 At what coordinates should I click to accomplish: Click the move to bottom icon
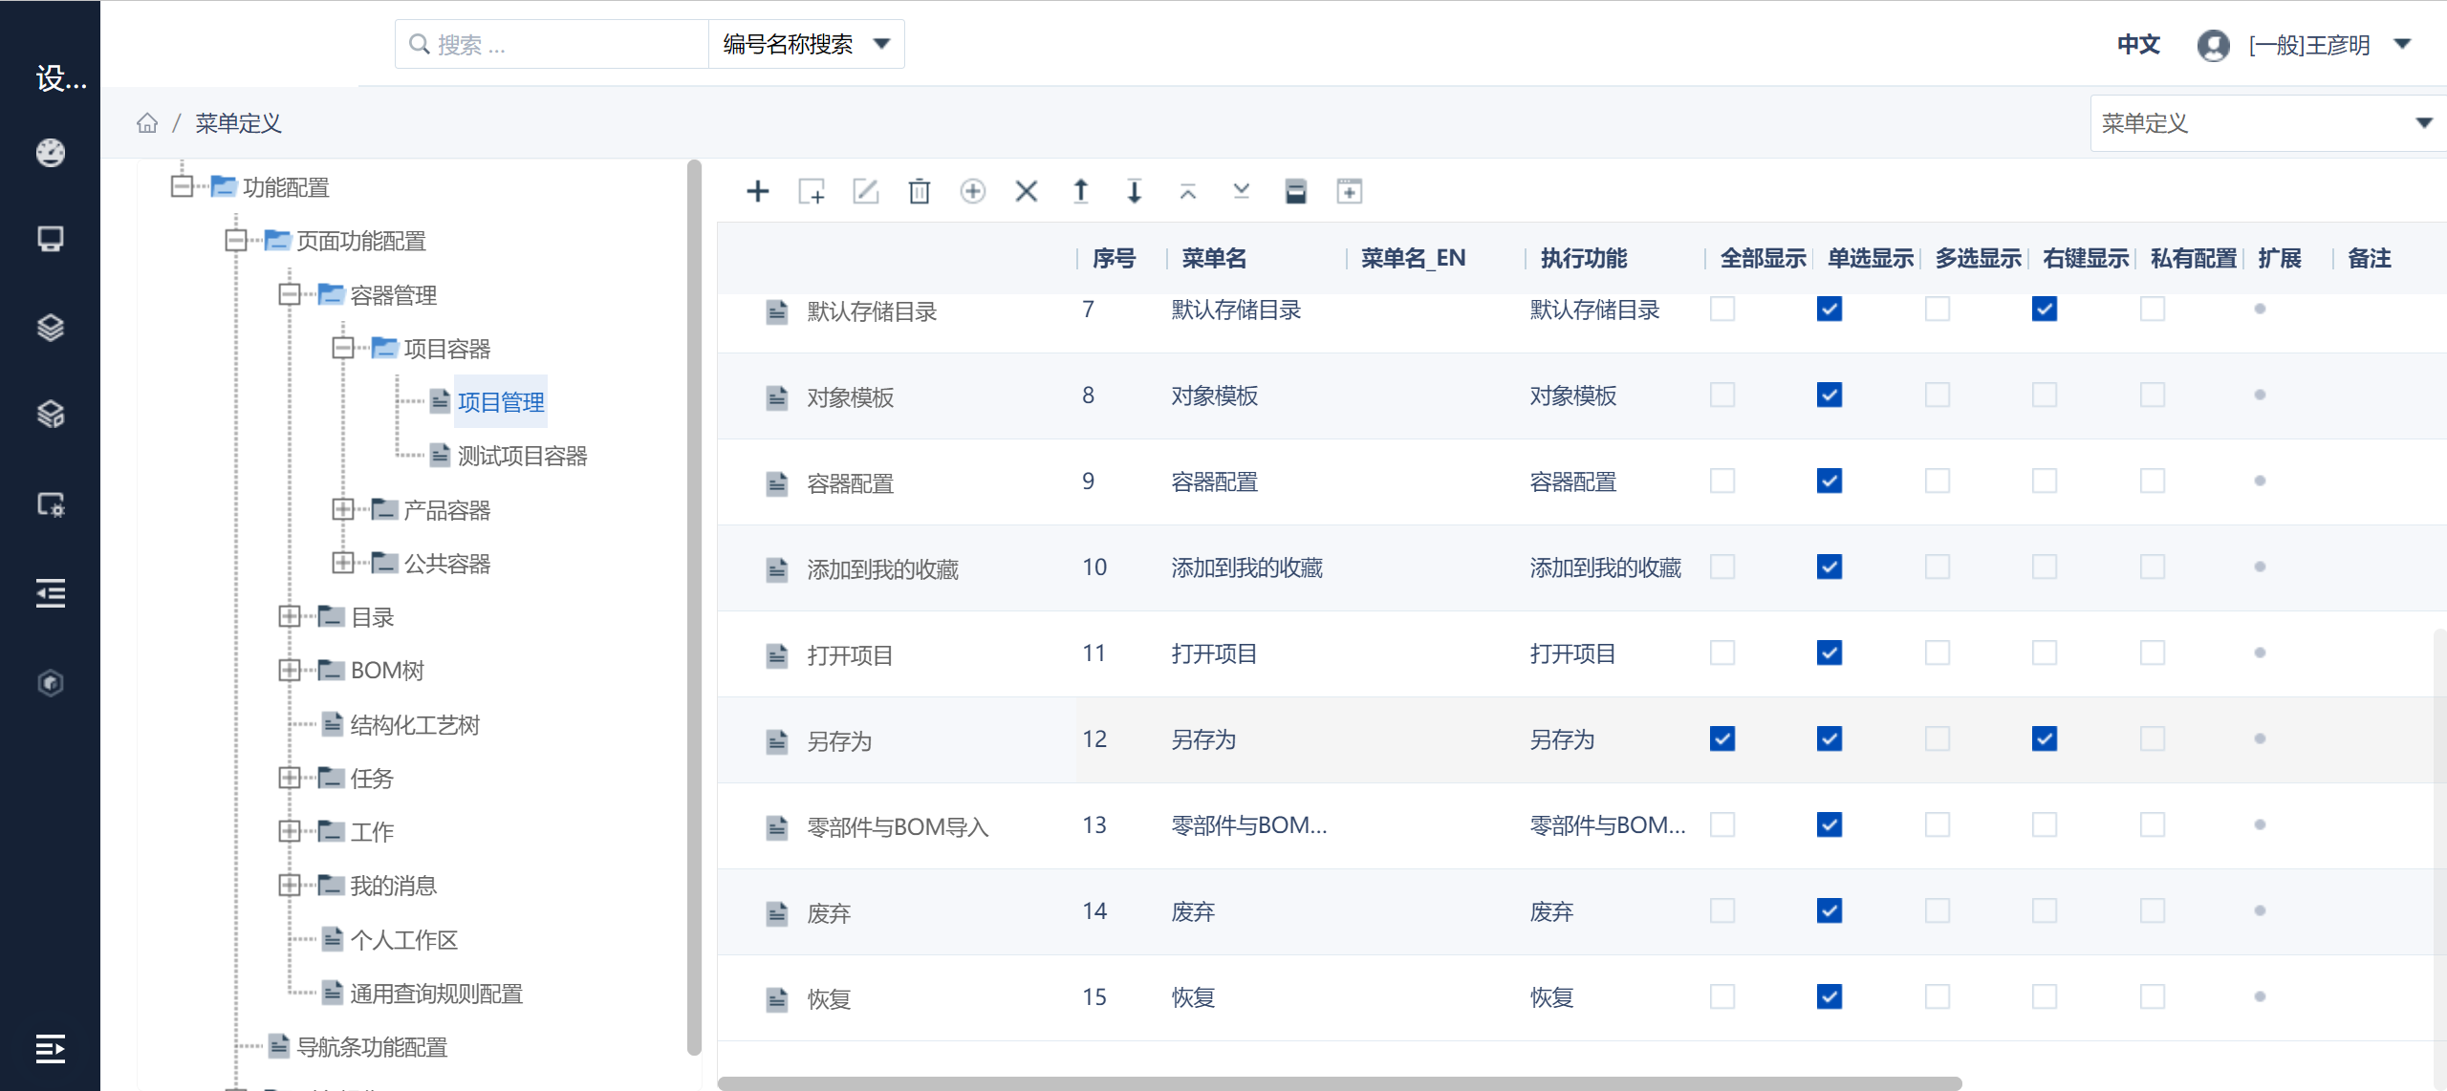[x=1241, y=191]
